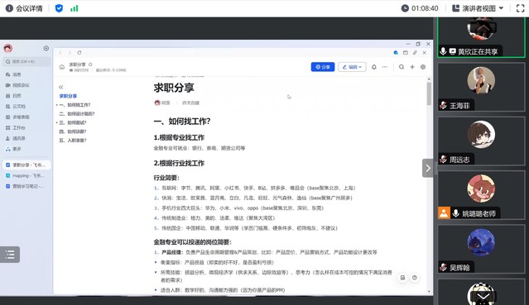Open the document search magnifier icon
This screenshot has width=529, height=305.
(402, 67)
